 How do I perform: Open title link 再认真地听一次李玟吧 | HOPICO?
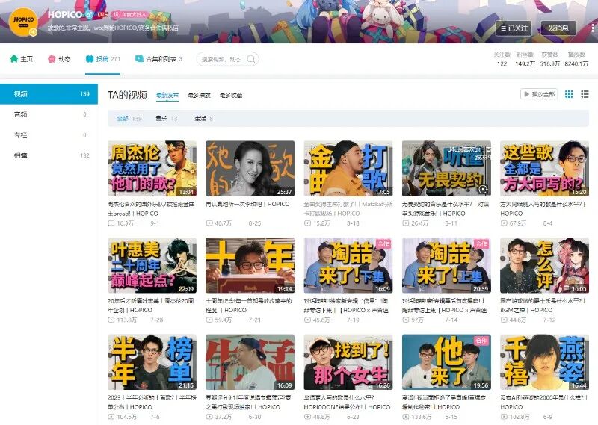[x=247, y=205]
